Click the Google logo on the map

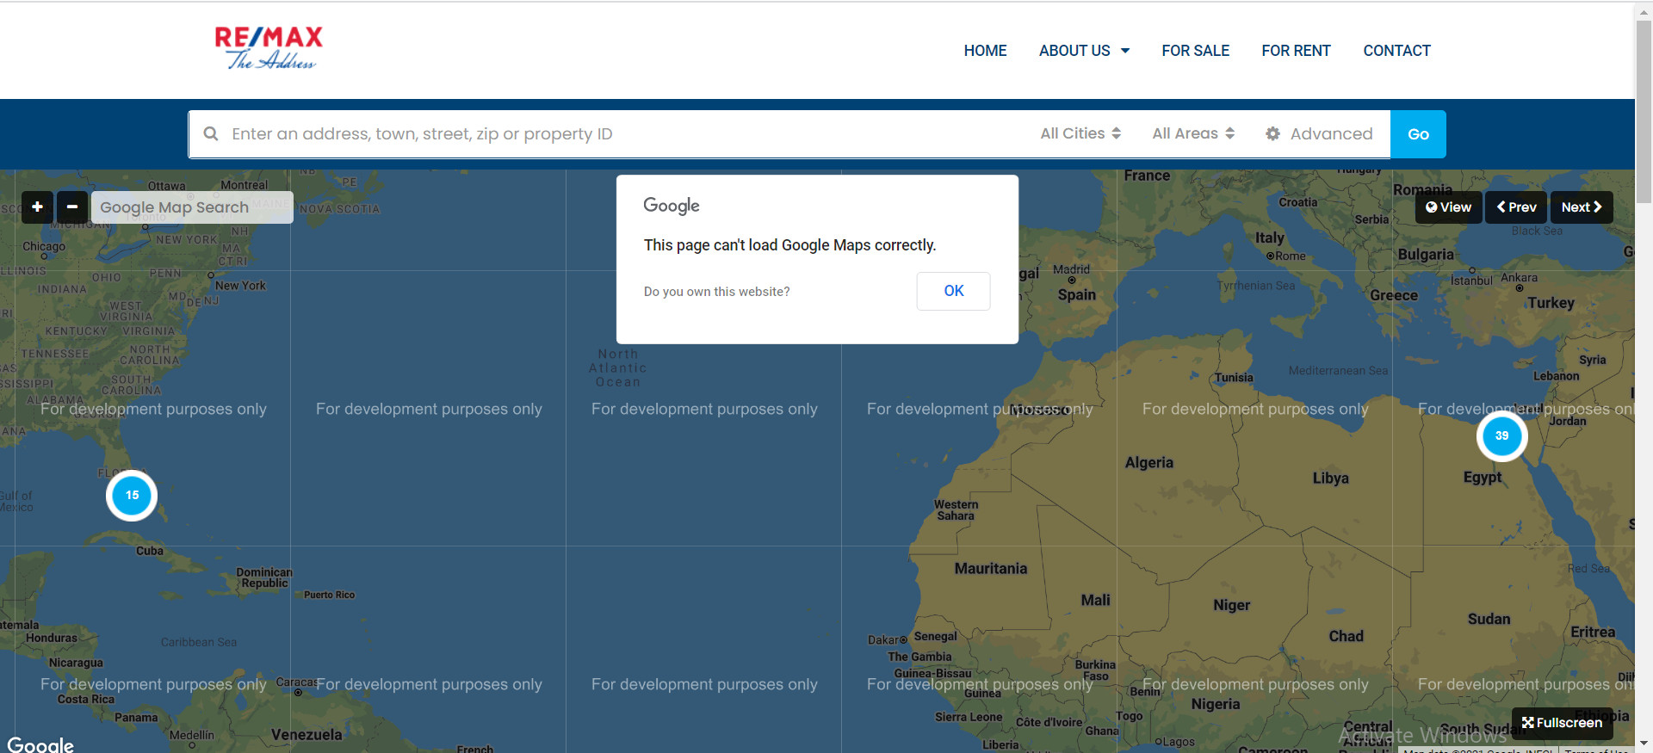click(40, 744)
